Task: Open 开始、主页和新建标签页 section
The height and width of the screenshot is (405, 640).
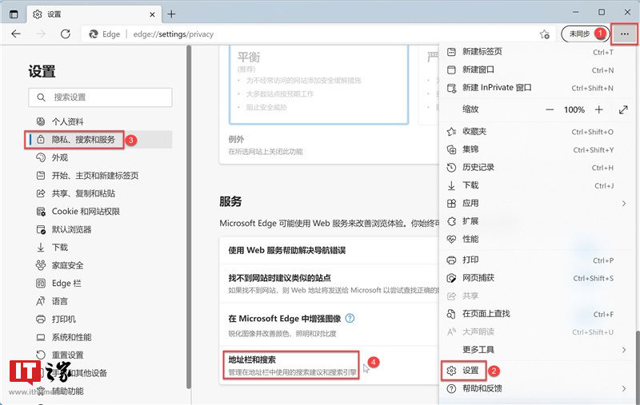Action: coord(101,175)
